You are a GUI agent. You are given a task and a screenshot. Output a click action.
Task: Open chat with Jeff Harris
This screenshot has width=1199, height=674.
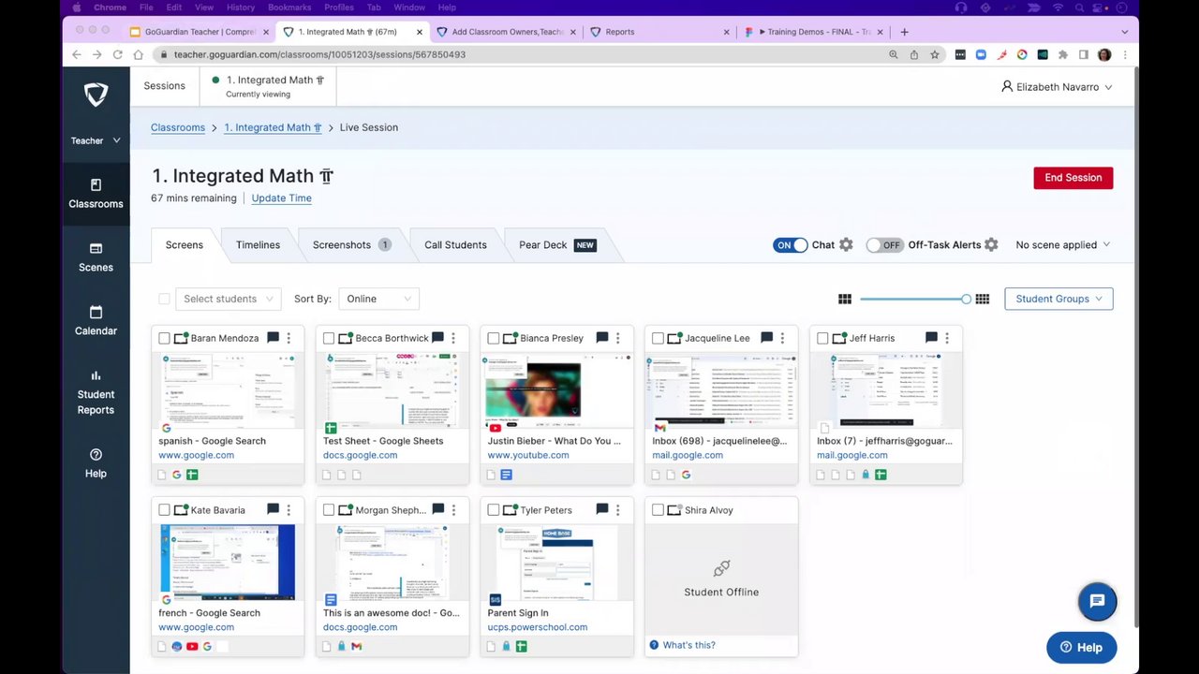point(931,338)
